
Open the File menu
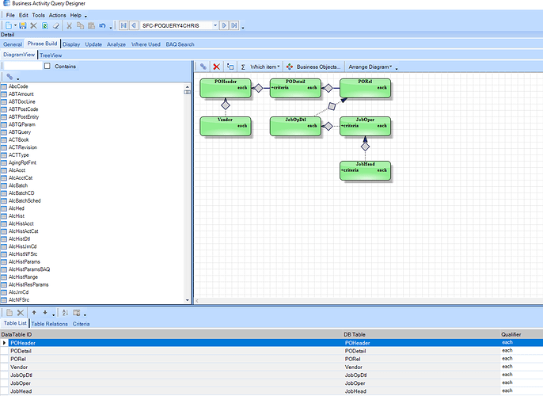click(10, 15)
